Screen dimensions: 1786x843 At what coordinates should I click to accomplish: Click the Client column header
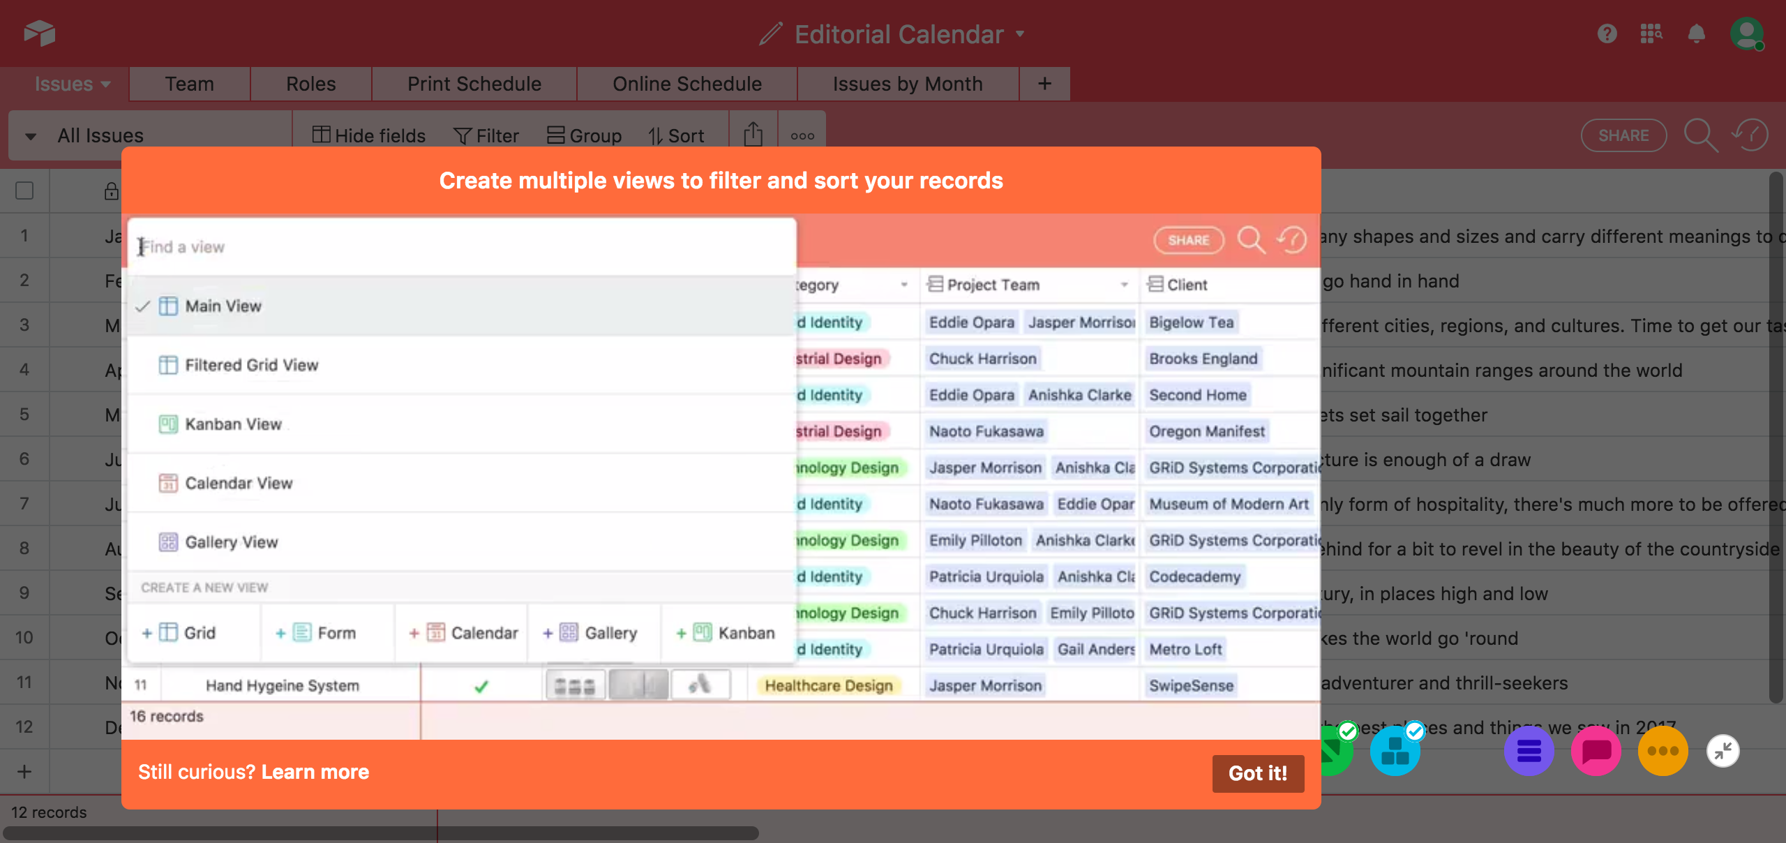pos(1229,285)
